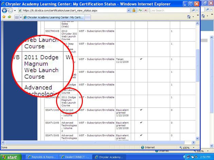214x160 pixels.
Task: Switch to Reynolds & Reyno... taskbar window
Action: pos(42,157)
